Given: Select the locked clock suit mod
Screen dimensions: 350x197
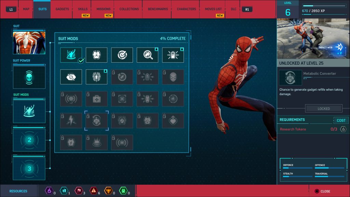Looking at the screenshot, I should click(173, 98).
